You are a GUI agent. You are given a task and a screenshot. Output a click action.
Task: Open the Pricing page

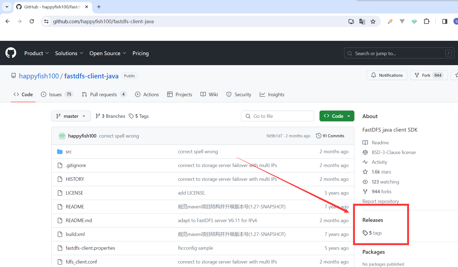click(x=140, y=53)
